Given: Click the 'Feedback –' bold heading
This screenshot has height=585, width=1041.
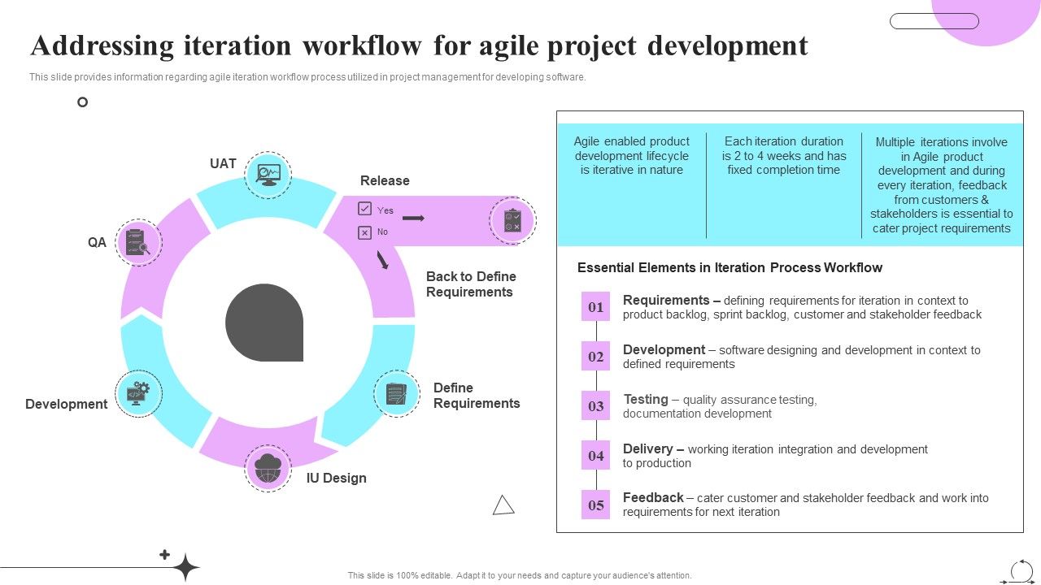Looking at the screenshot, I should click(658, 497).
